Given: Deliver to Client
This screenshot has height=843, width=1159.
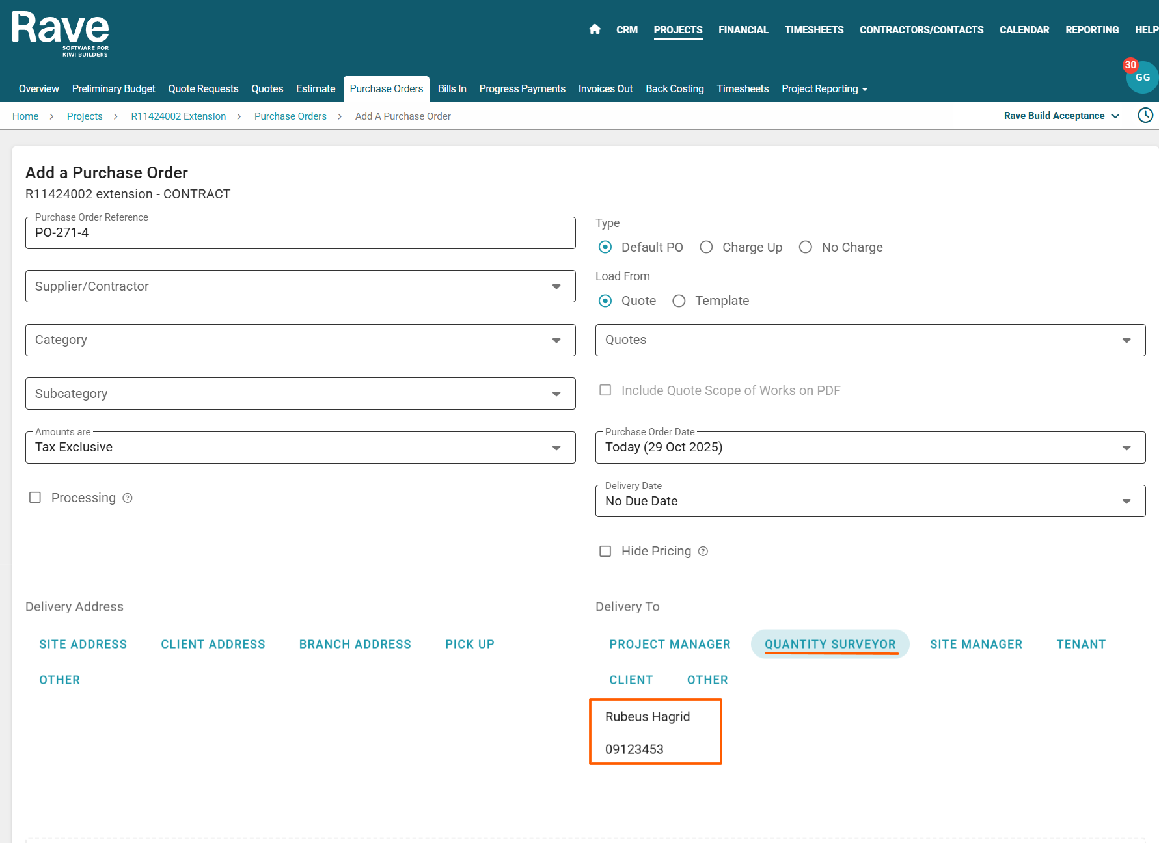Looking at the screenshot, I should [631, 680].
